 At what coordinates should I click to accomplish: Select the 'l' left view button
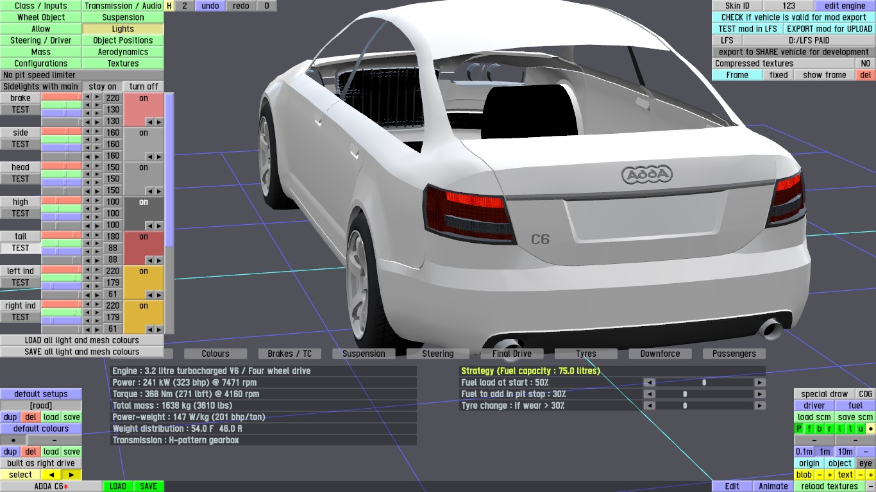840,429
